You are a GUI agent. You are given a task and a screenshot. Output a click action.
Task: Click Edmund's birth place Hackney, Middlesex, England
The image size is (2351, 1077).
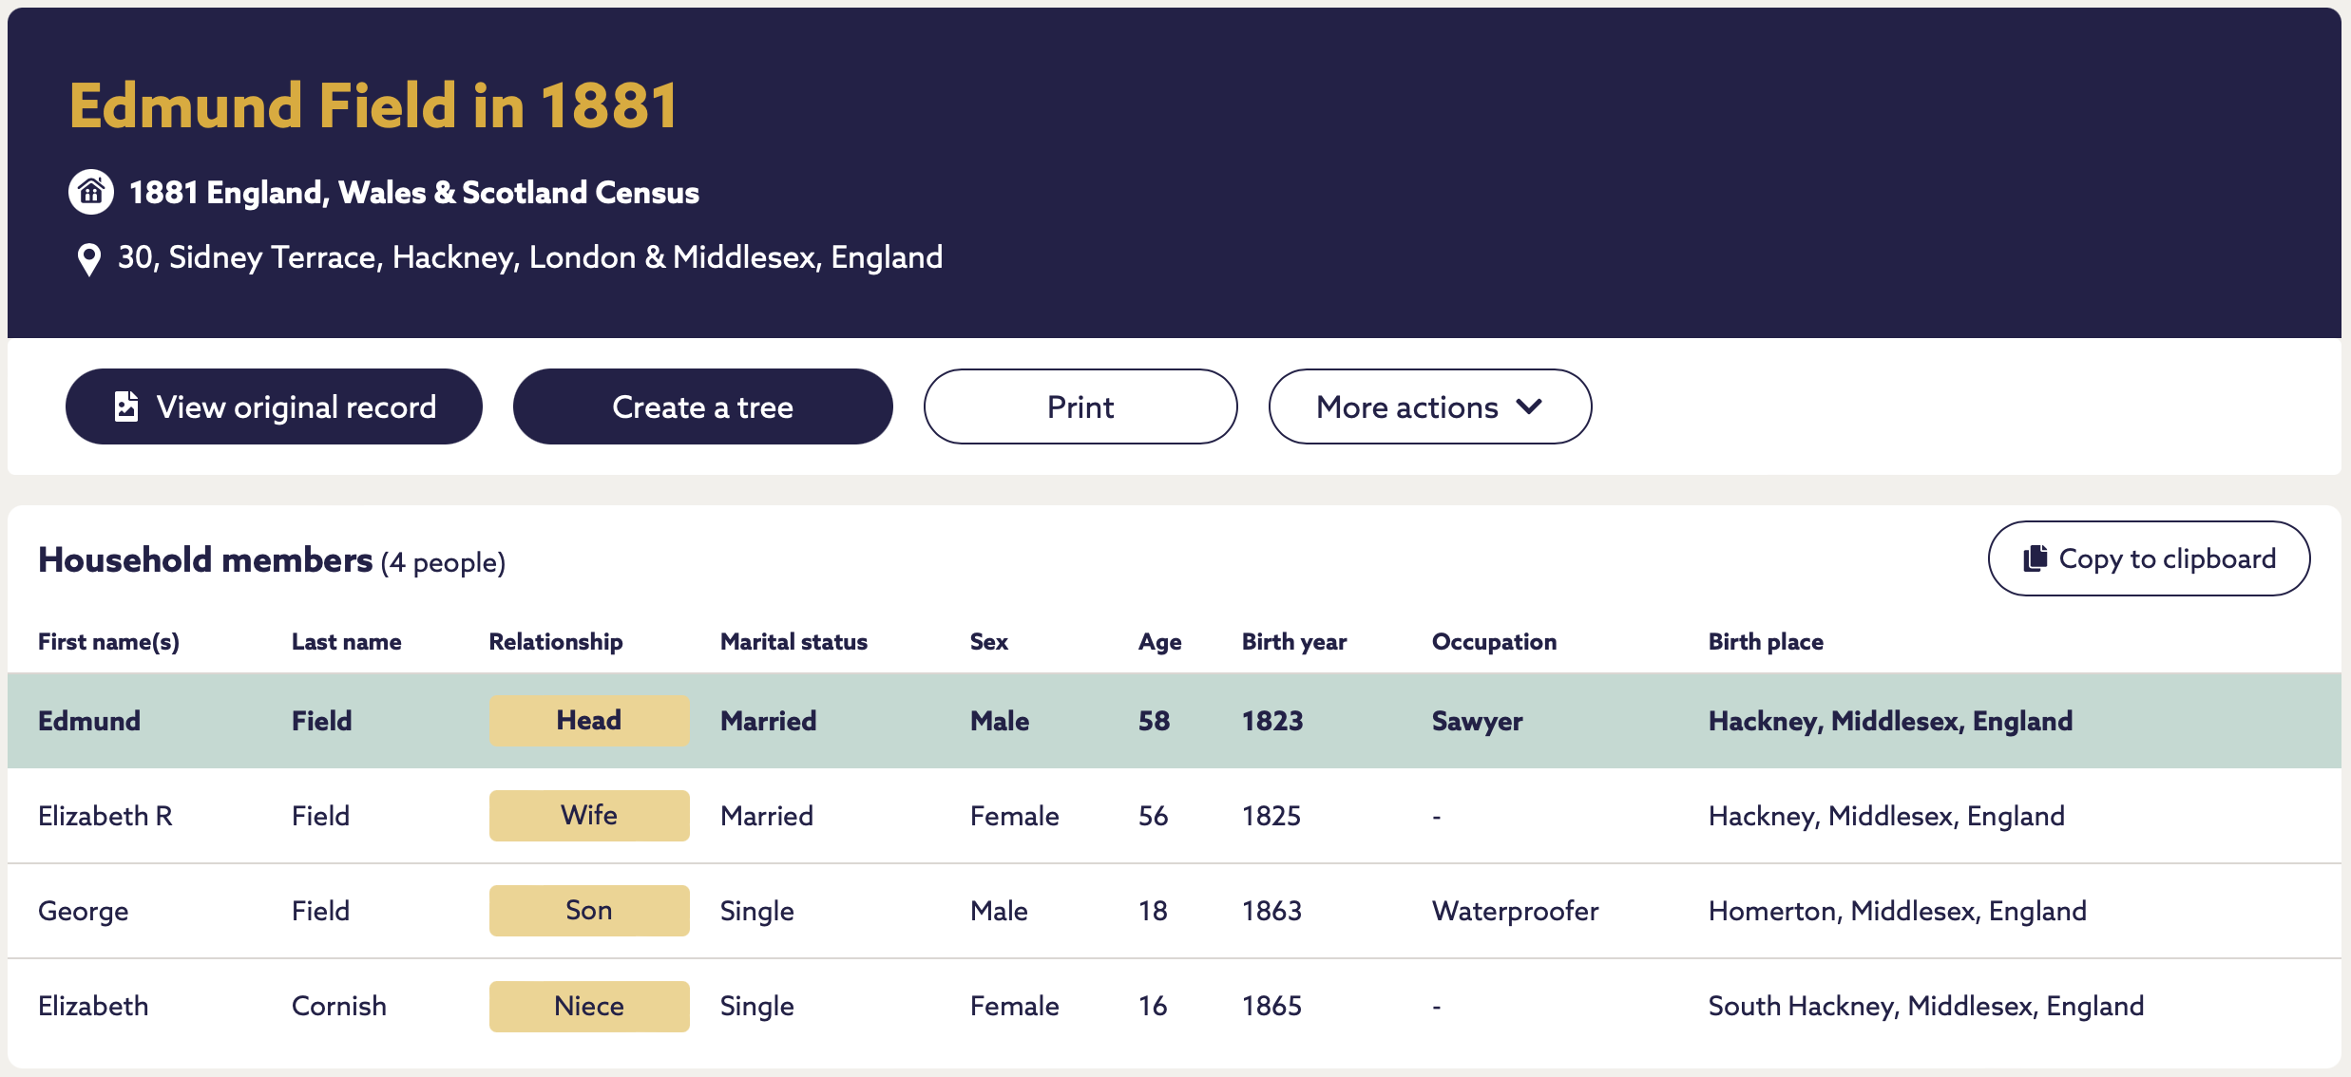click(1890, 721)
